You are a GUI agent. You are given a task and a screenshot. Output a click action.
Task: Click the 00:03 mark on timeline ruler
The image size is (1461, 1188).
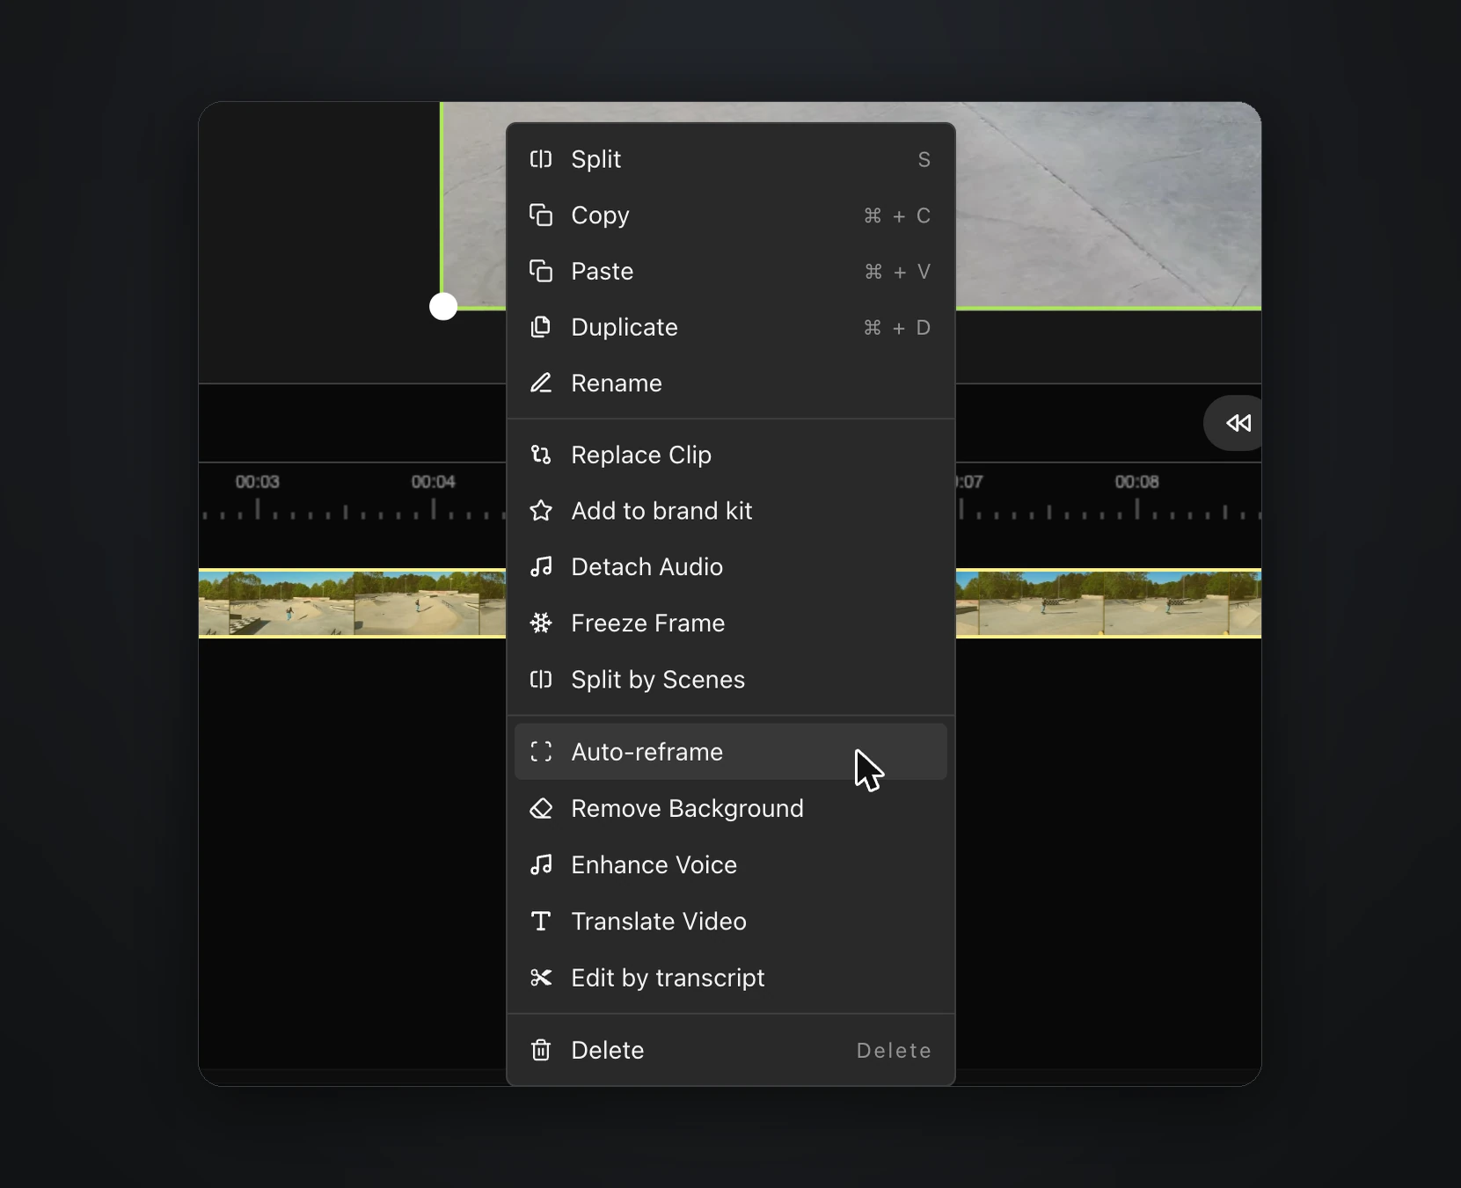pos(258,482)
